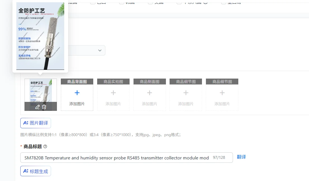Add an image to the 商品实拍图 slot

coord(113,95)
